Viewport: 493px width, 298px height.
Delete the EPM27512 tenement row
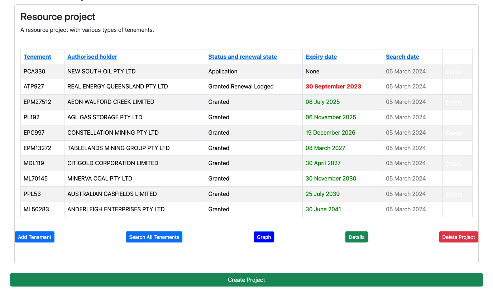tap(454, 102)
